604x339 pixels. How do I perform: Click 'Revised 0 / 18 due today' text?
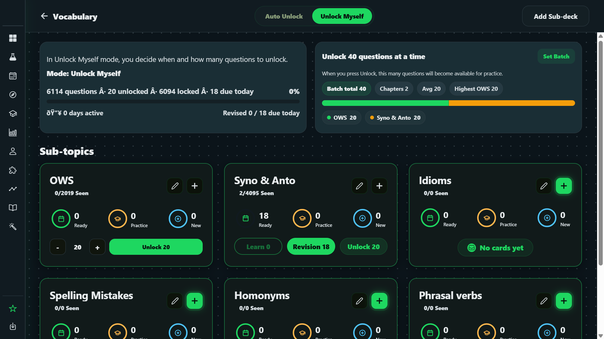coord(261,113)
